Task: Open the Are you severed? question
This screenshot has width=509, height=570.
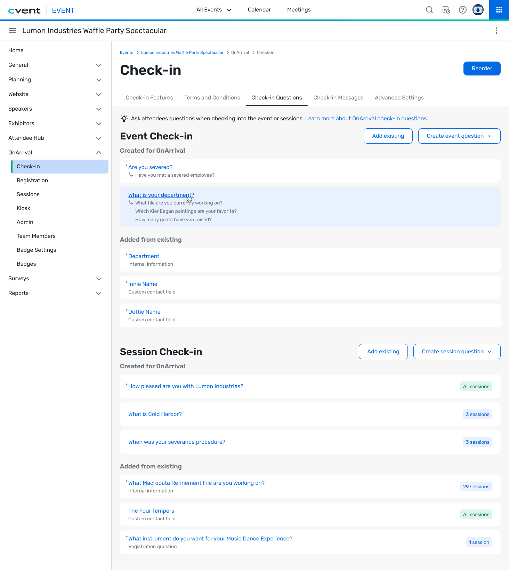Action: pyautogui.click(x=150, y=167)
